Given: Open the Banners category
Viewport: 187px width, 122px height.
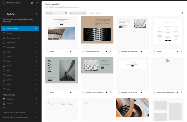Looking at the screenshot, I should pos(20,33).
